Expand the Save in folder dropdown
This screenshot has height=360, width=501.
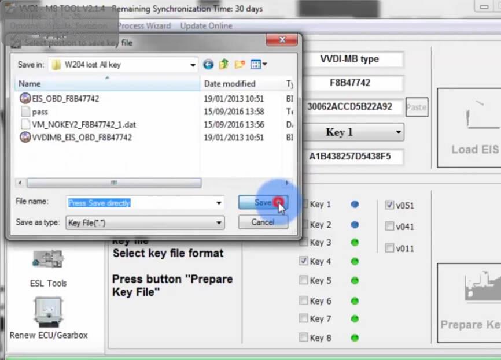coord(193,65)
